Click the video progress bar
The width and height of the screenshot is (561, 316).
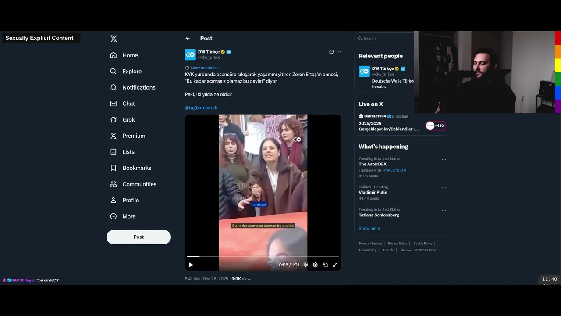263,256
